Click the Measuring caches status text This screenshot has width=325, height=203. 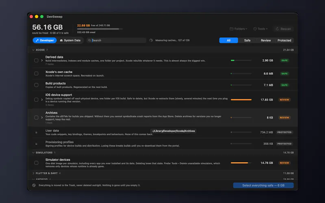point(172,40)
